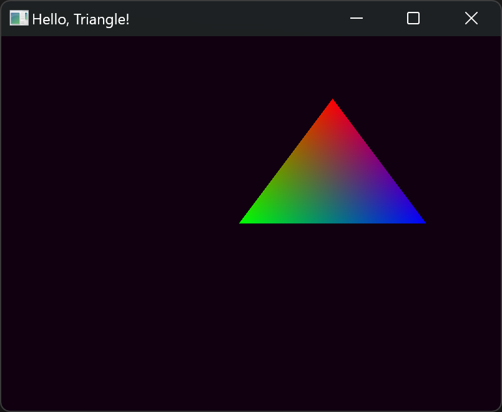Minimize the Hello, Triangle! window

coord(357,19)
